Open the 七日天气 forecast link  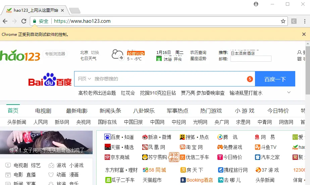88,59
